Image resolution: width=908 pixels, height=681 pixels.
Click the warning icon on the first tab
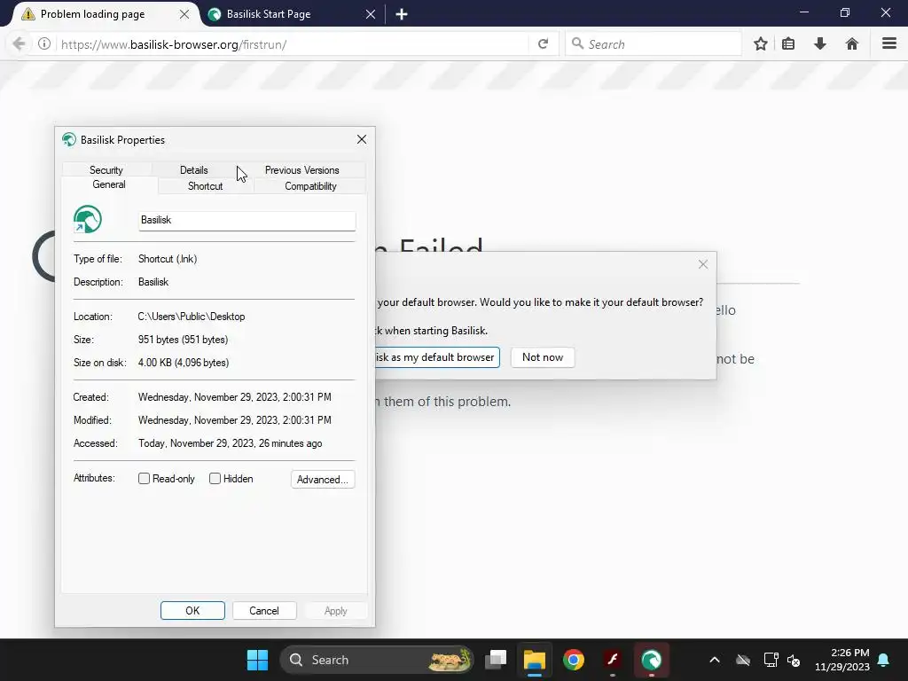coord(27,14)
